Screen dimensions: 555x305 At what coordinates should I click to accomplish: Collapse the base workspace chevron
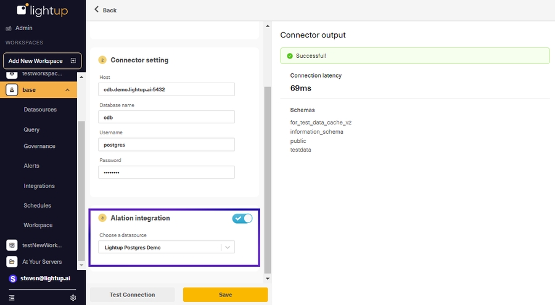click(x=67, y=90)
